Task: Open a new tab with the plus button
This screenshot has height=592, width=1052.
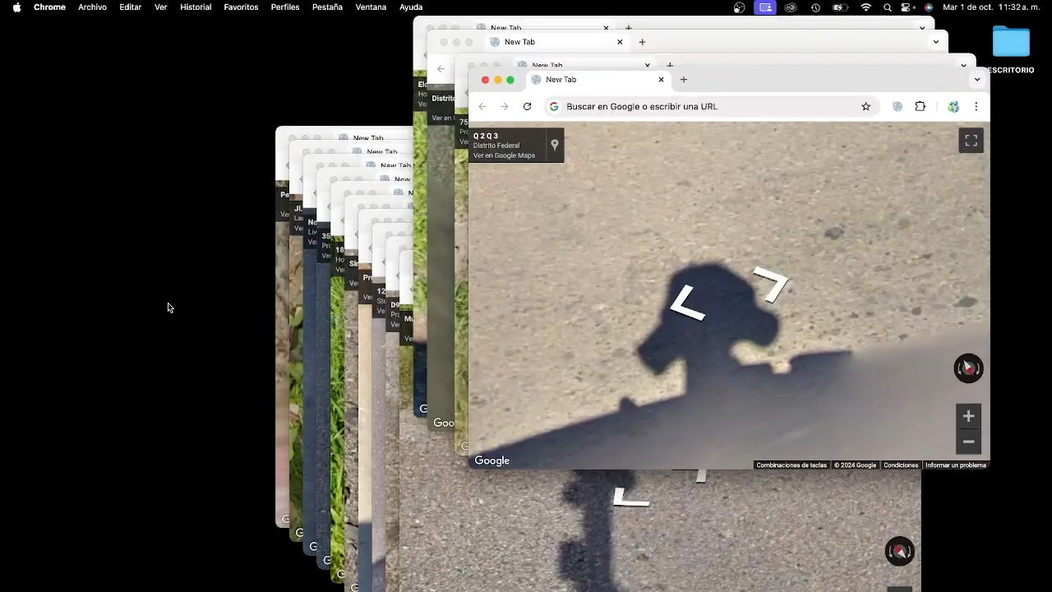Action: [683, 80]
